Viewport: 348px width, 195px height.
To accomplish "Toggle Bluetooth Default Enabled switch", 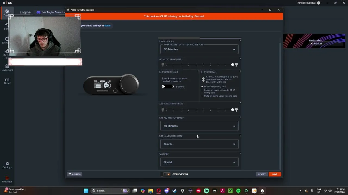I will (x=168, y=86).
